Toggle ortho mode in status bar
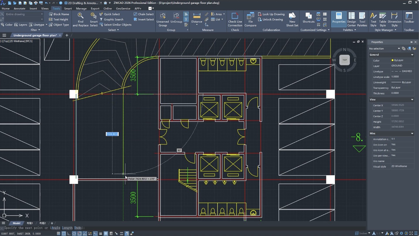 click(69, 233)
